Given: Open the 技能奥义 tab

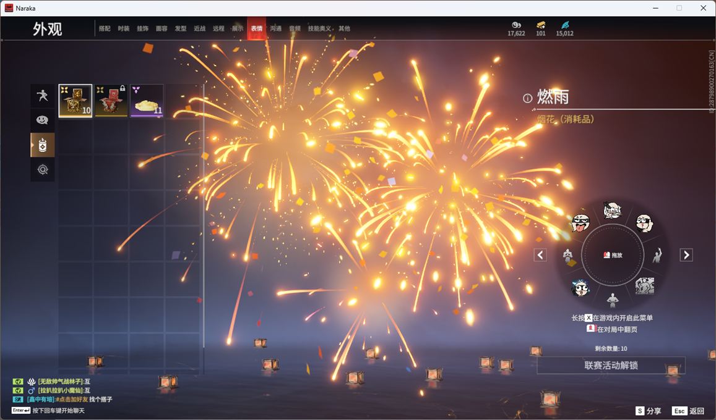Looking at the screenshot, I should [x=319, y=28].
